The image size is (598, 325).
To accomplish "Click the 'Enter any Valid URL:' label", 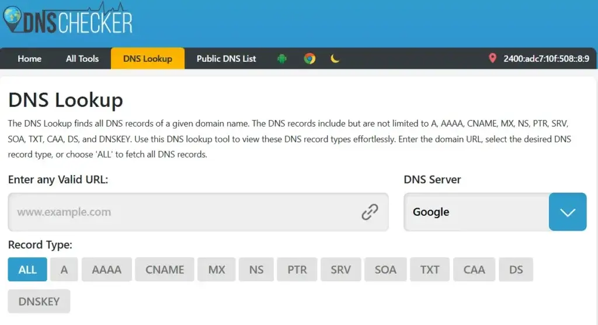I will point(58,180).
